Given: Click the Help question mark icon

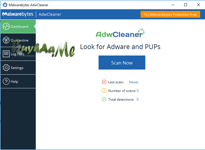Looking at the screenshot, I should point(6,81).
